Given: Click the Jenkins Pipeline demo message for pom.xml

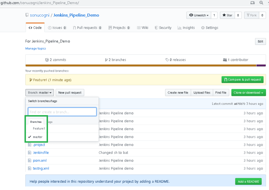Looking at the screenshot, I should tap(116, 160).
